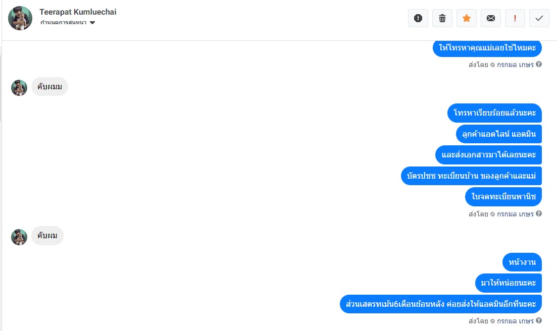The image size is (557, 331).
Task: Select the ใบจดทะเบียนพานิช message bubble
Action: [503, 197]
